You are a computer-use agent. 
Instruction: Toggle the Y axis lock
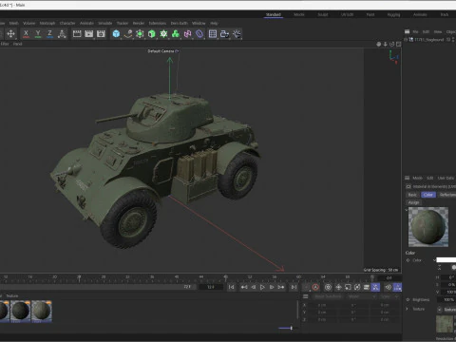click(38, 34)
